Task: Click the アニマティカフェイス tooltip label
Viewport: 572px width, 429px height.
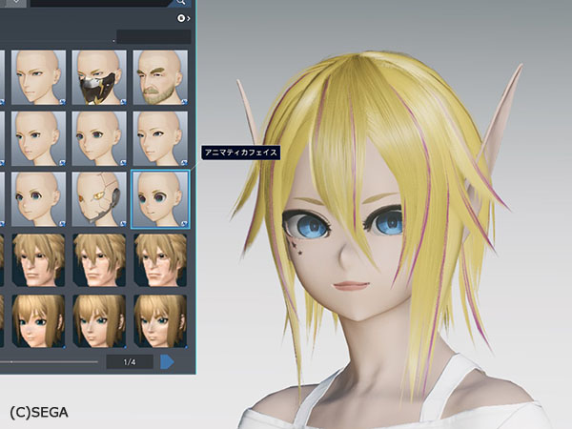Action: click(x=241, y=153)
